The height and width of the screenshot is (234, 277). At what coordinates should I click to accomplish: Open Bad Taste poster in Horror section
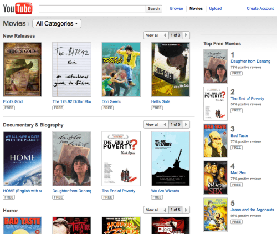[x=22, y=226]
